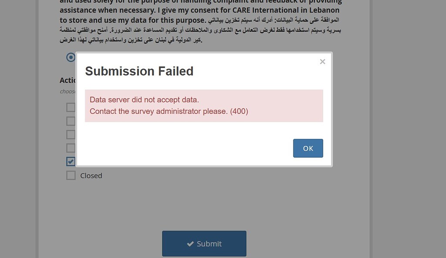This screenshot has width=446, height=258.
Task: Click the Submit button
Action: [204, 243]
